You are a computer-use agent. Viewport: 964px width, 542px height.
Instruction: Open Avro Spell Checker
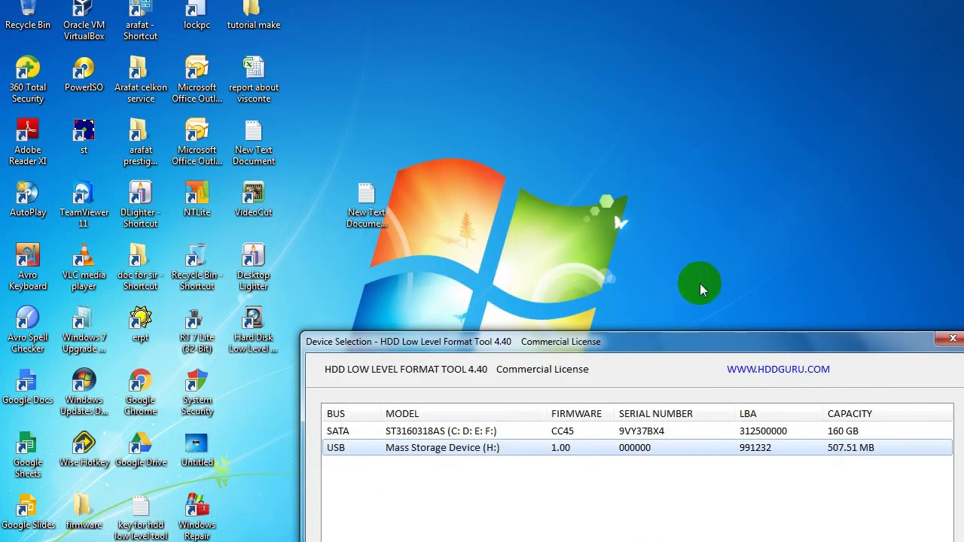28,329
